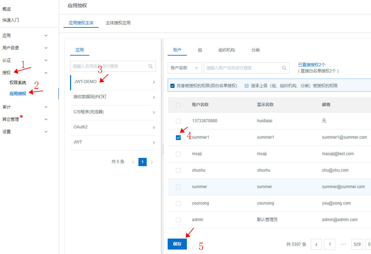Click the JWT-DEMO row arrow icon
The width and height of the screenshot is (371, 254).
tap(154, 82)
